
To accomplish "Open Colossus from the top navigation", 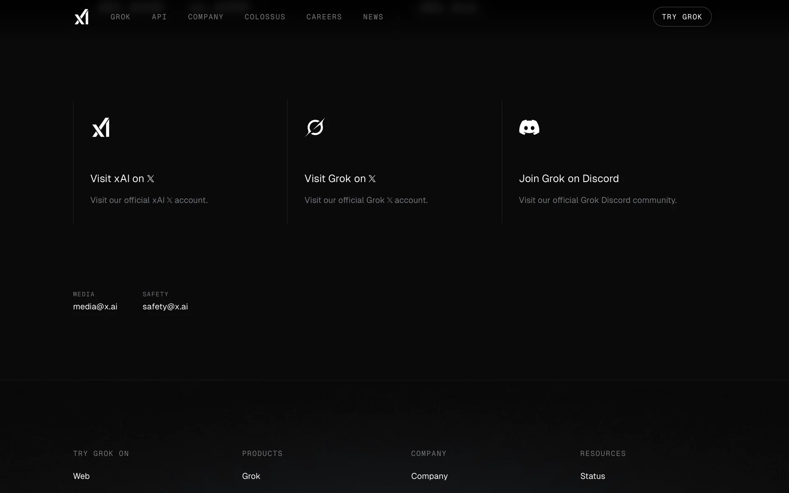I will point(265,17).
